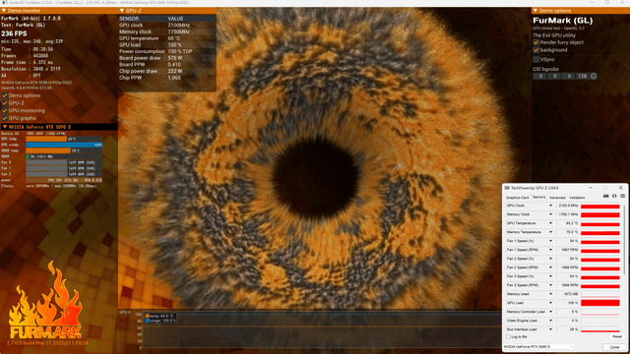
Task: Open the Fan 2 Speed (%) dropdown
Action: coord(550,259)
